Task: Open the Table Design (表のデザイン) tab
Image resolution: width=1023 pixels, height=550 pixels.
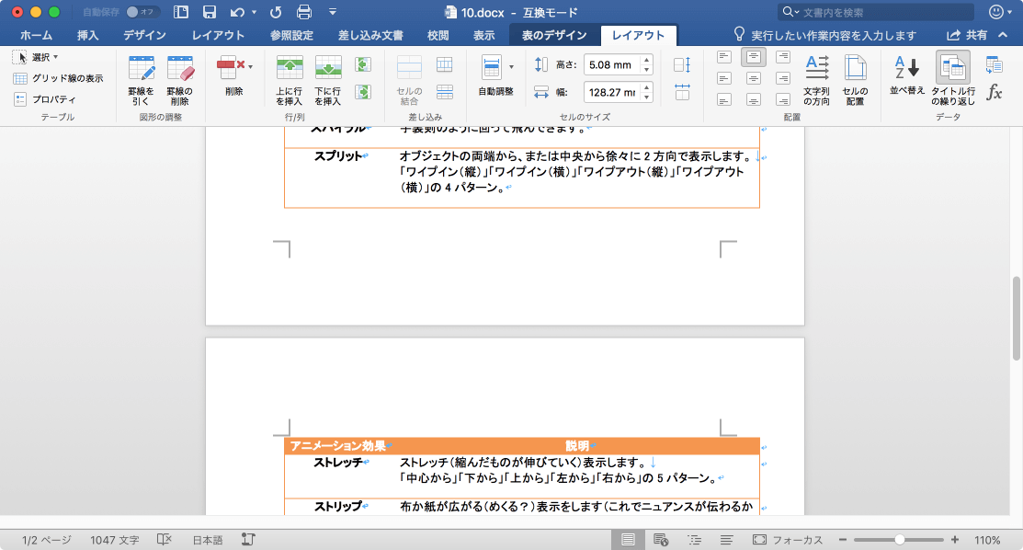Action: pos(554,35)
